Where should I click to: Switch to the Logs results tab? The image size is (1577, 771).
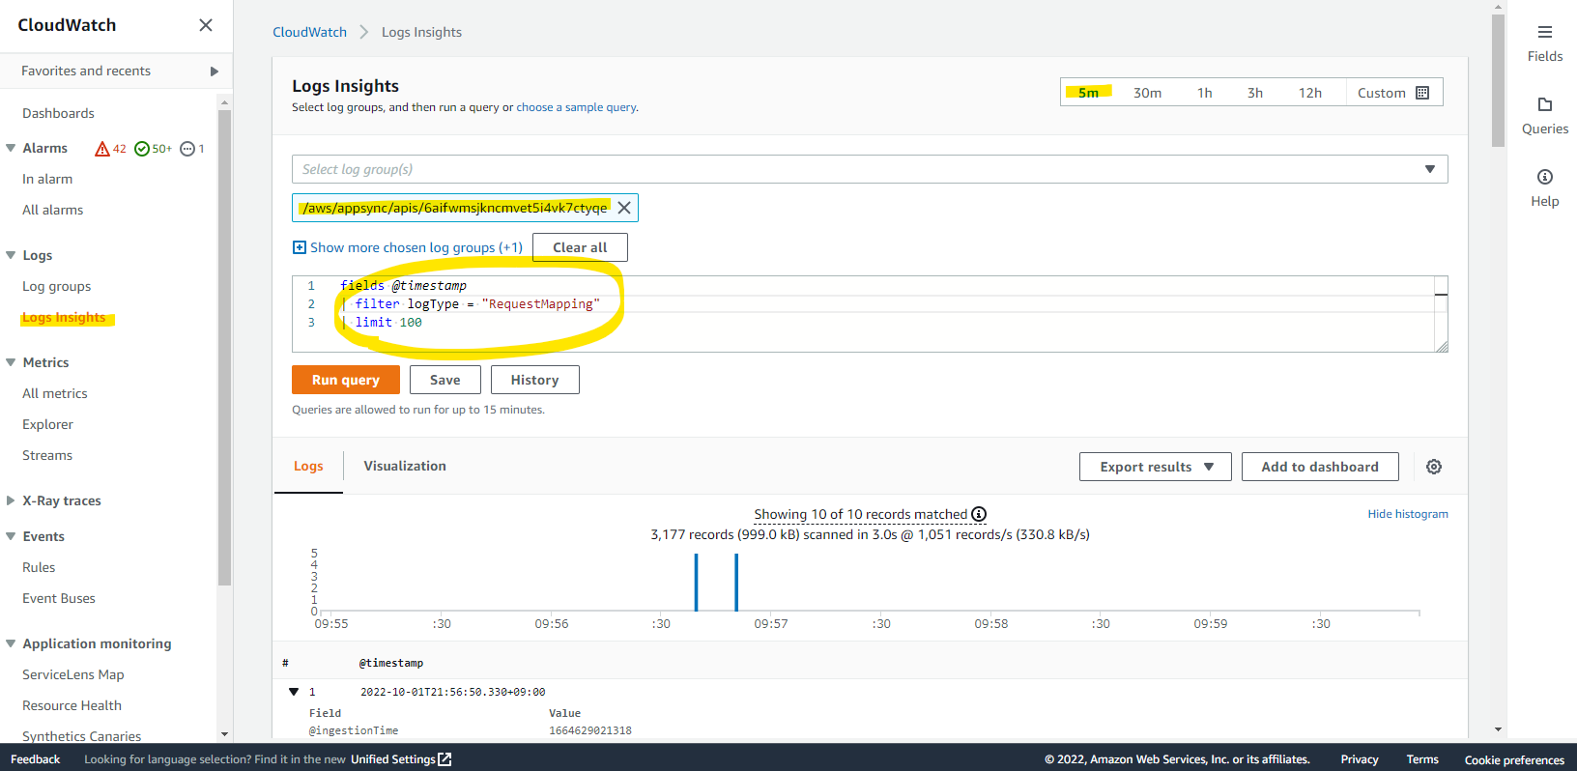pos(308,466)
